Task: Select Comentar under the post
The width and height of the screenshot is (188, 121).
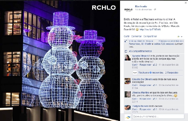Action: 136,36
